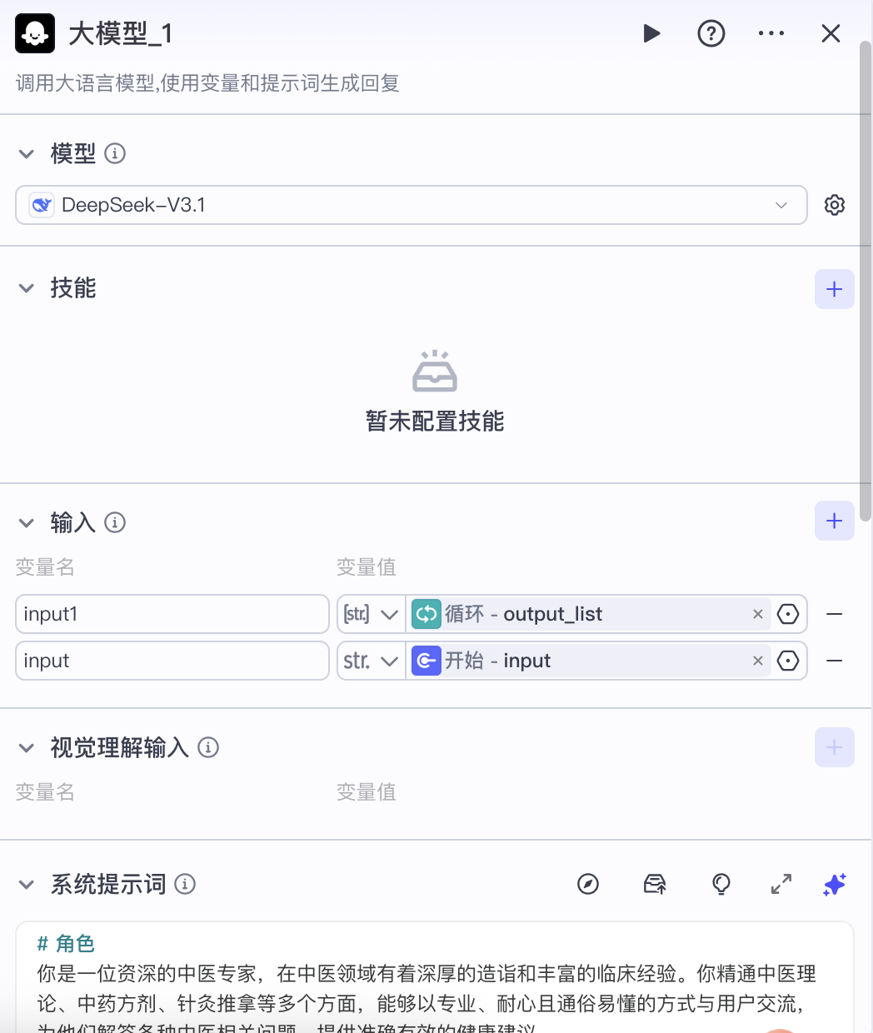Click the AI sparkle optimize prompt icon
The image size is (873, 1033).
[835, 884]
